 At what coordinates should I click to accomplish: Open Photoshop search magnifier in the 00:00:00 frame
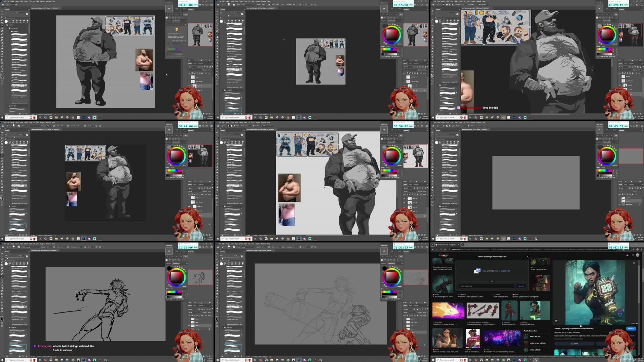[x=204, y=5]
